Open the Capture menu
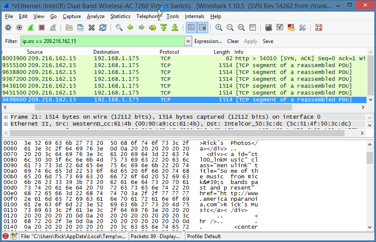Image resolution: width=376 pixels, height=242 pixels. click(x=72, y=16)
